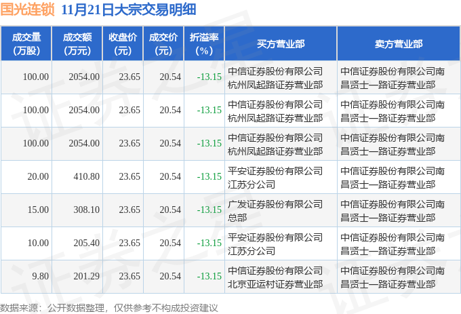Select the 折溢率(%) column header
The image size is (461, 314).
(204, 44)
